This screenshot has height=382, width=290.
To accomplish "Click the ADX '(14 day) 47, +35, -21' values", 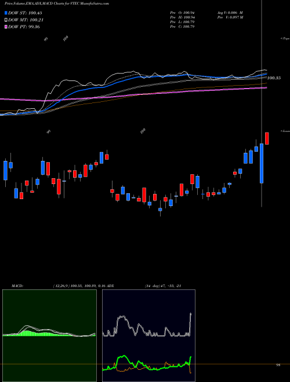I will tap(163, 286).
